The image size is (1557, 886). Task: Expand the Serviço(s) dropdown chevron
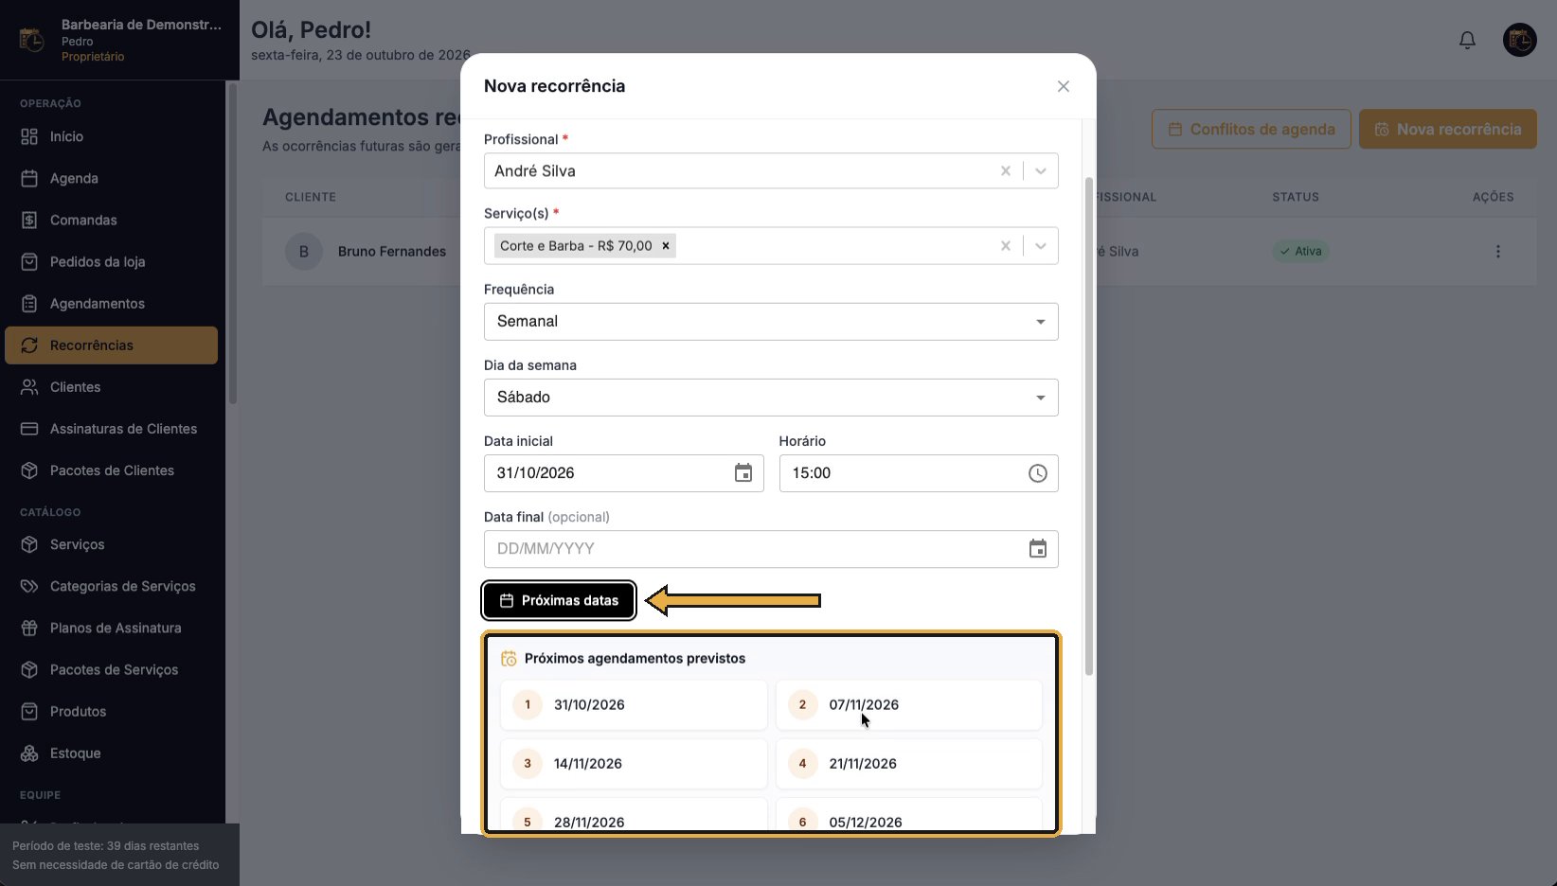(1041, 246)
